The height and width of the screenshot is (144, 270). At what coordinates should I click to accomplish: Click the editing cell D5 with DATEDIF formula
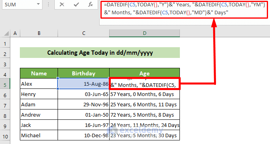(x=145, y=84)
